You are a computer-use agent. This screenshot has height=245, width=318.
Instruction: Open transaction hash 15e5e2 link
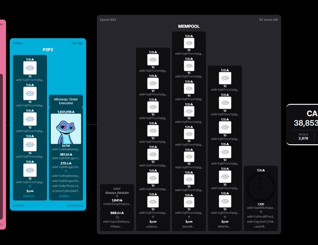30,196
